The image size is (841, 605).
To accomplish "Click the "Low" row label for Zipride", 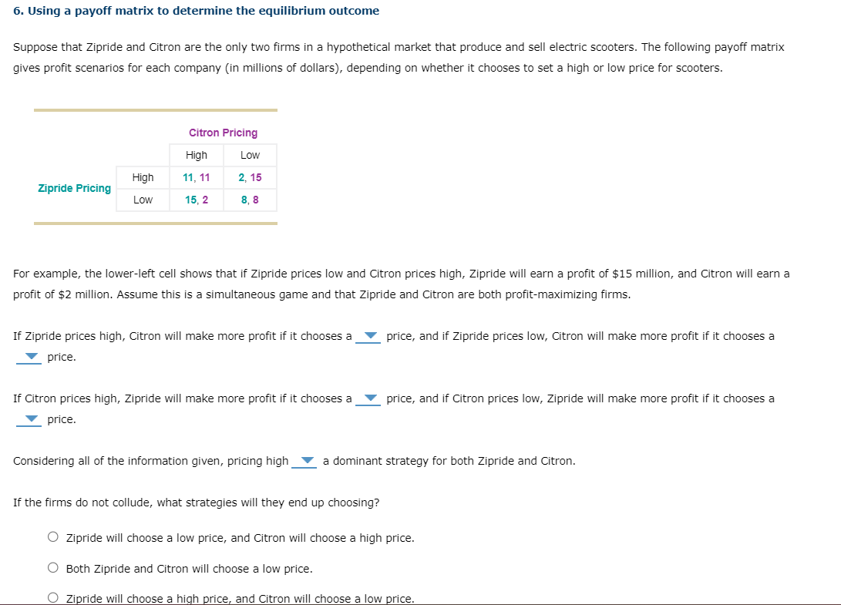I will [x=143, y=200].
